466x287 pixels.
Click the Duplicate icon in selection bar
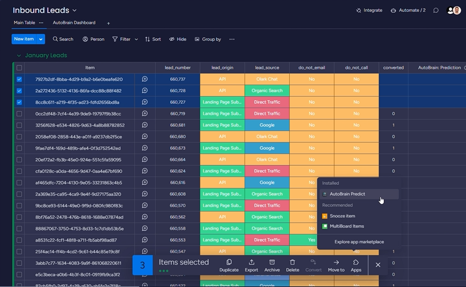tap(228, 262)
